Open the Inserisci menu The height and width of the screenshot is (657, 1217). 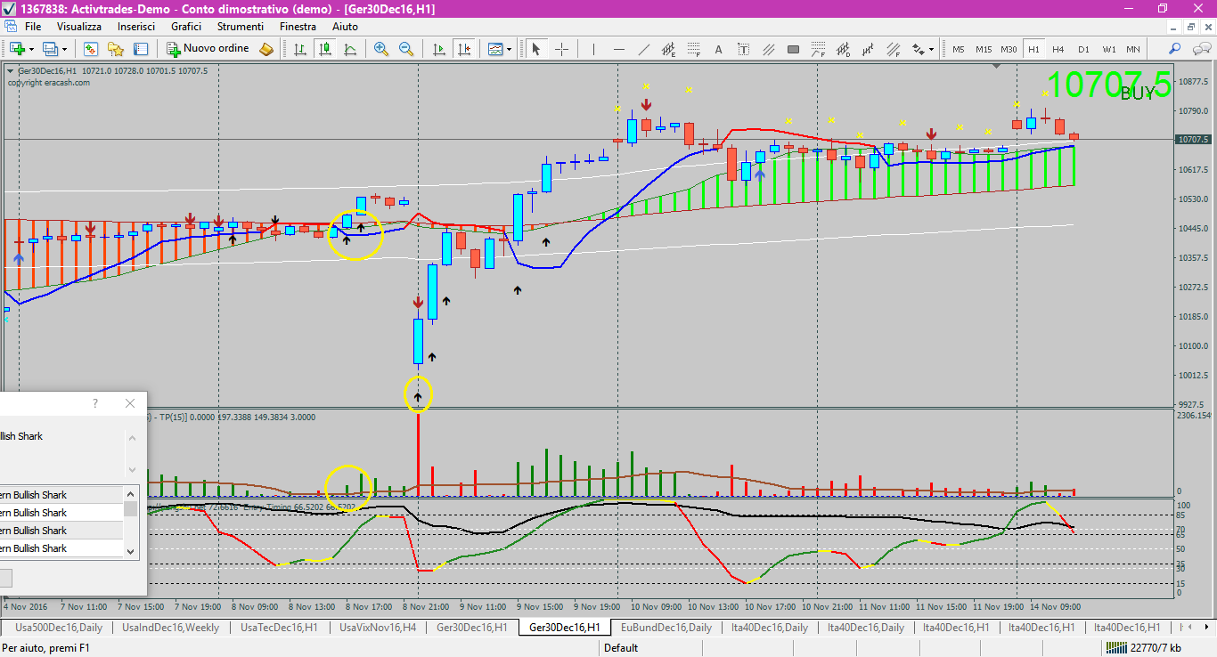tap(136, 27)
